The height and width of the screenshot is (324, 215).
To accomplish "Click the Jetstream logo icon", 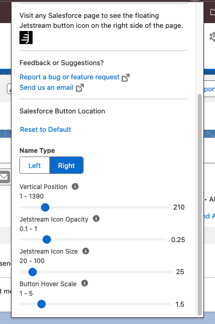I will (x=26, y=38).
